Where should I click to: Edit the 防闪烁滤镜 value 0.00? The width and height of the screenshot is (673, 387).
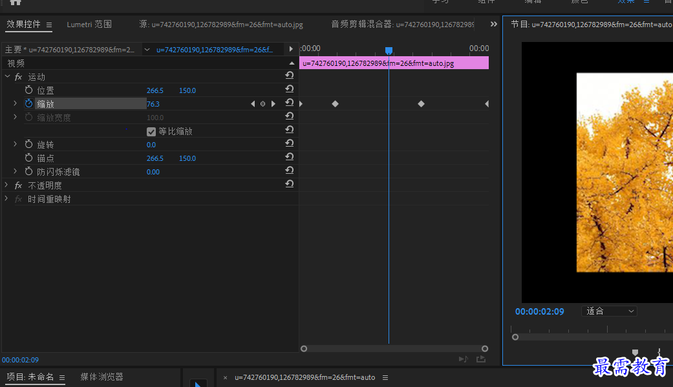(153, 172)
